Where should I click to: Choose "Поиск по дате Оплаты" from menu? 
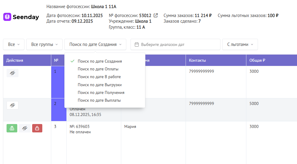click(x=98, y=69)
